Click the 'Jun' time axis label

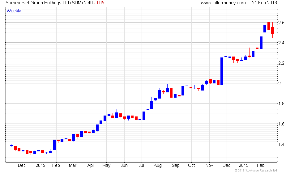tap(124, 166)
